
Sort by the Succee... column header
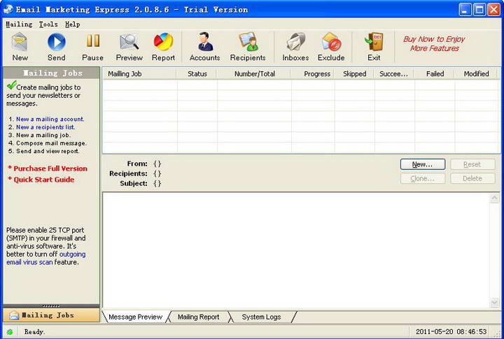[x=393, y=74]
